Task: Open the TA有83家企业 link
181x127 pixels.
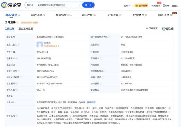Action: [x=51, y=46]
